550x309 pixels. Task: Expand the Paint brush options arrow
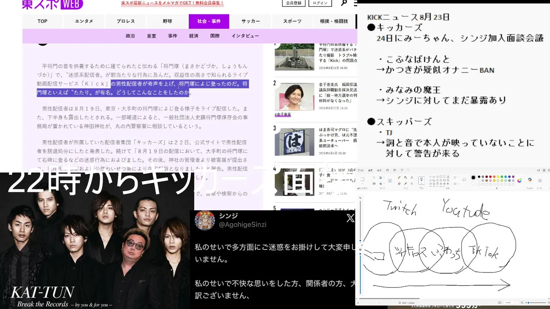click(422, 184)
